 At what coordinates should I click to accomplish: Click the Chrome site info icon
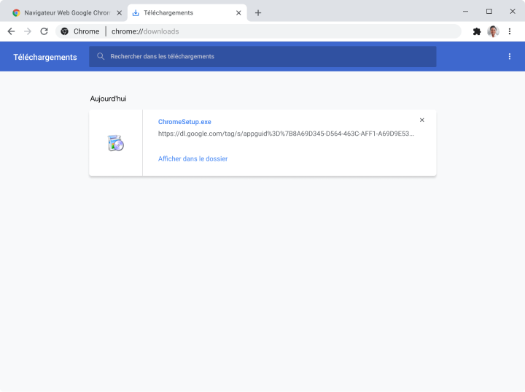click(65, 31)
